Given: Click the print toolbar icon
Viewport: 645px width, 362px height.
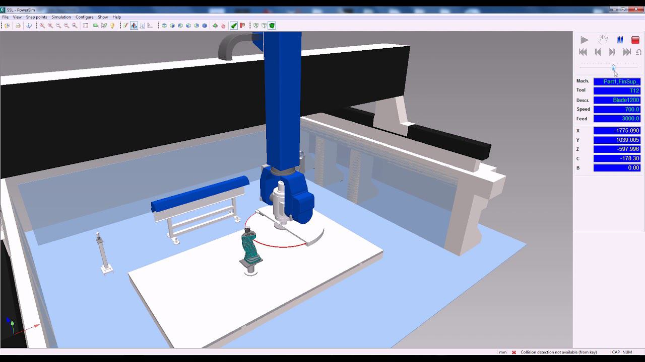Looking at the screenshot, I should tap(18, 26).
